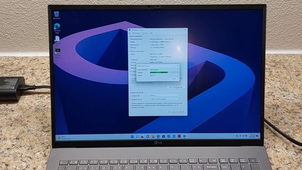Click the green benchmark progress bar
The image size is (302, 170).
pyautogui.click(x=159, y=72)
